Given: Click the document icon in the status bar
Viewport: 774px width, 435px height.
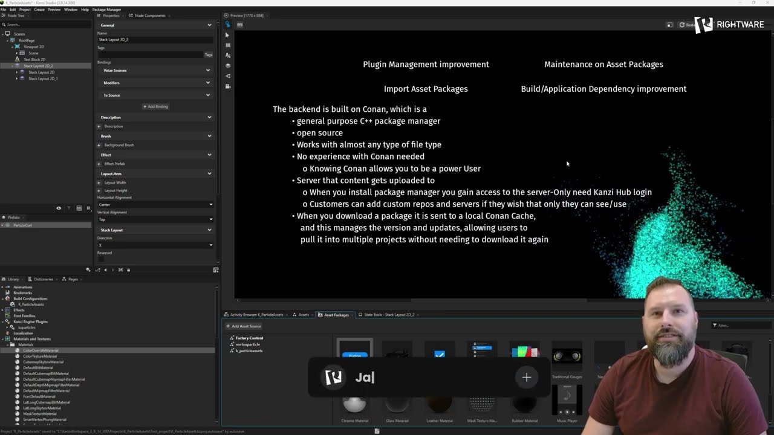Looking at the screenshot, I should click(377, 431).
